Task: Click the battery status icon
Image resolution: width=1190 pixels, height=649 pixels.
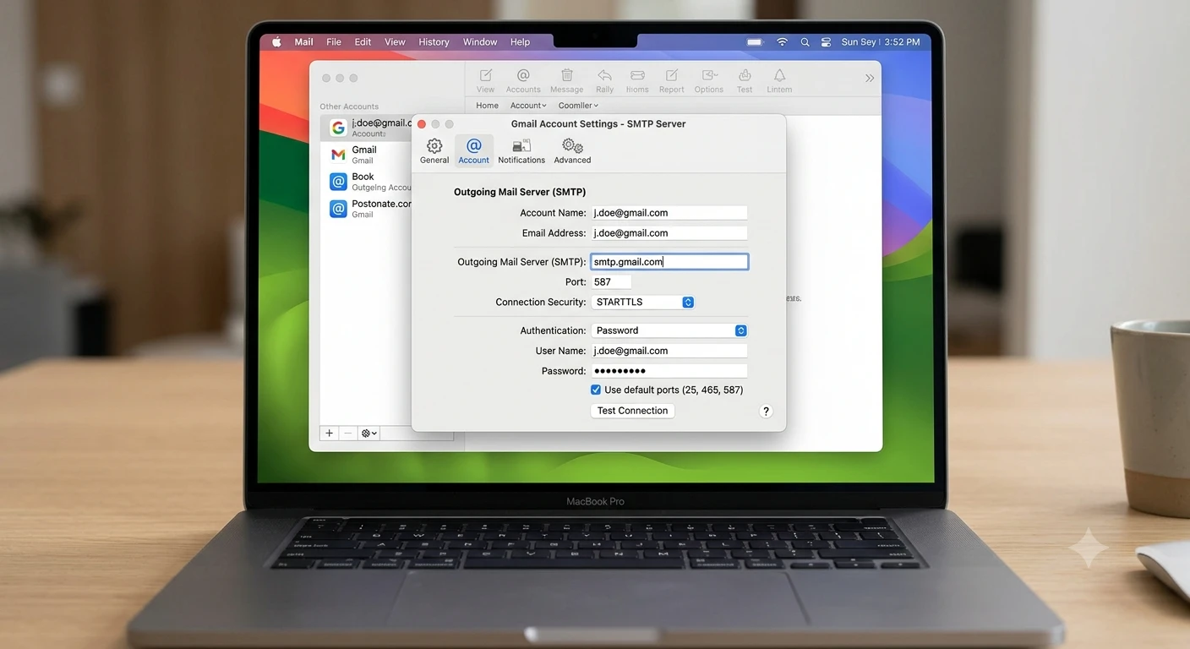Action: (x=755, y=42)
